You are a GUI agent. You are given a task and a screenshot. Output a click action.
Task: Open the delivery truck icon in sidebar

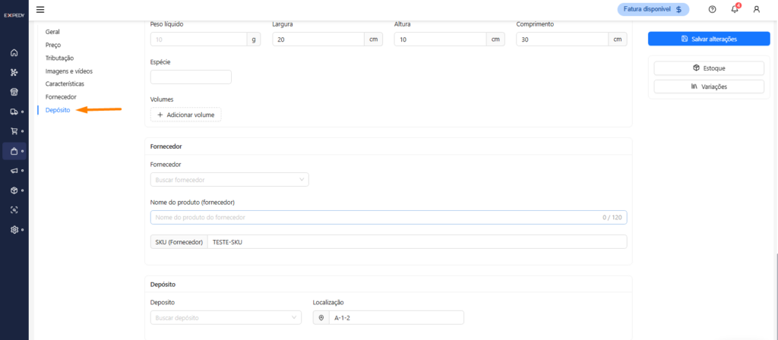pos(14,112)
